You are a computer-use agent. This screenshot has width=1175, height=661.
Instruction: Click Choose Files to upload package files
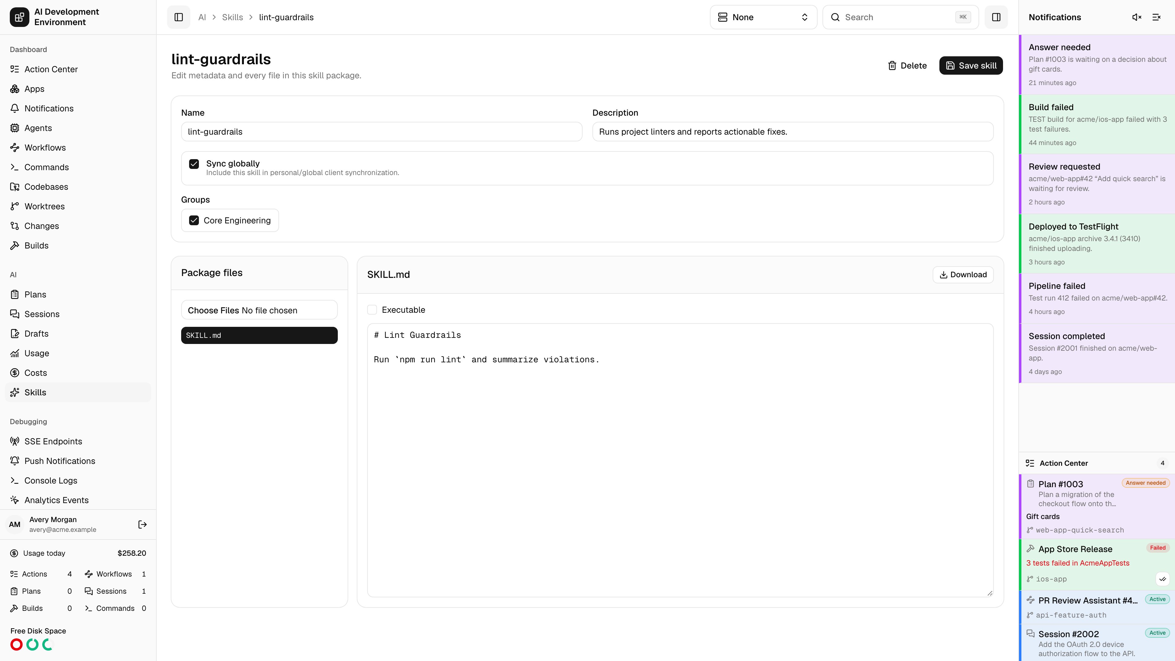point(213,310)
